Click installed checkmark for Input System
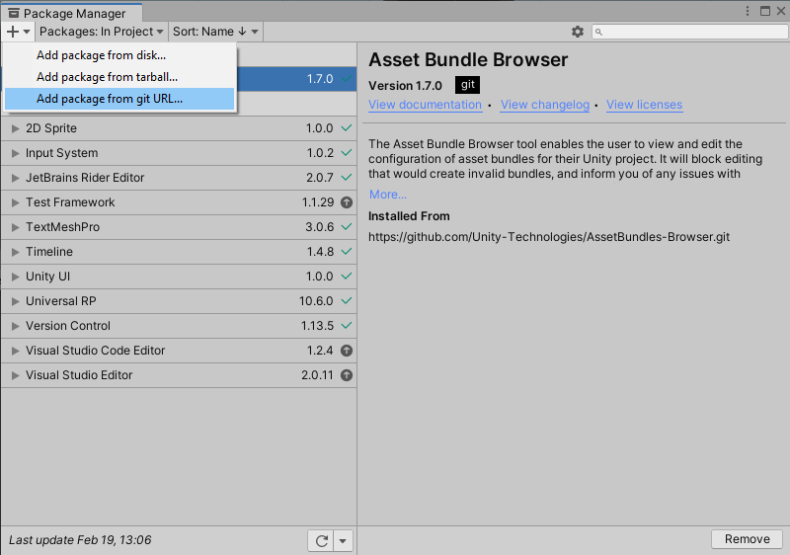Image resolution: width=790 pixels, height=555 pixels. click(x=347, y=153)
